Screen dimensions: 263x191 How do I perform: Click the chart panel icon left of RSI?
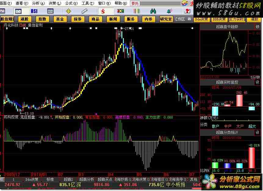(x=18, y=11)
